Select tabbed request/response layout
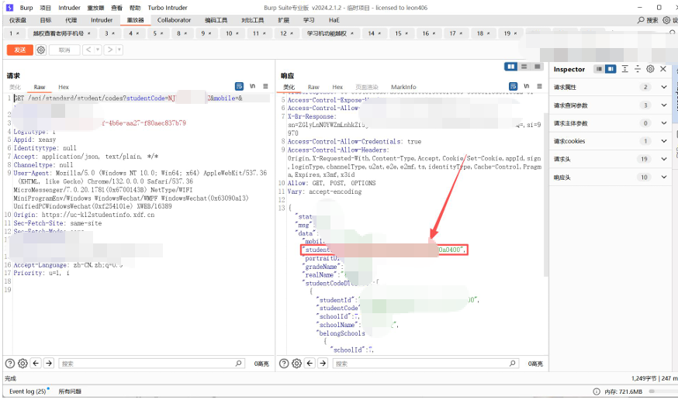Image resolution: width=678 pixels, height=400 pixels. (x=537, y=67)
